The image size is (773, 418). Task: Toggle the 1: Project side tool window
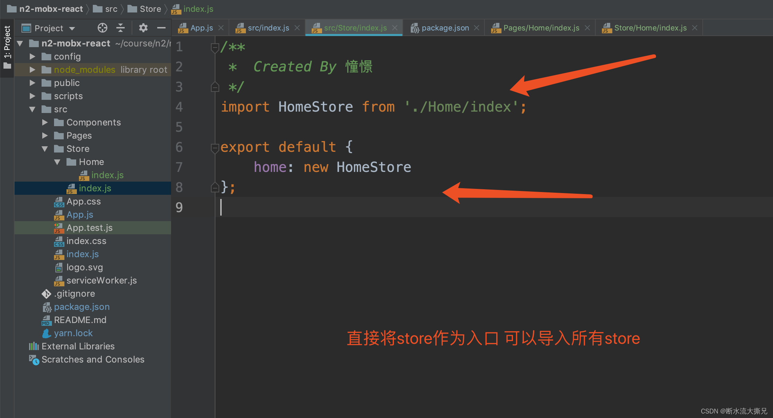[7, 47]
